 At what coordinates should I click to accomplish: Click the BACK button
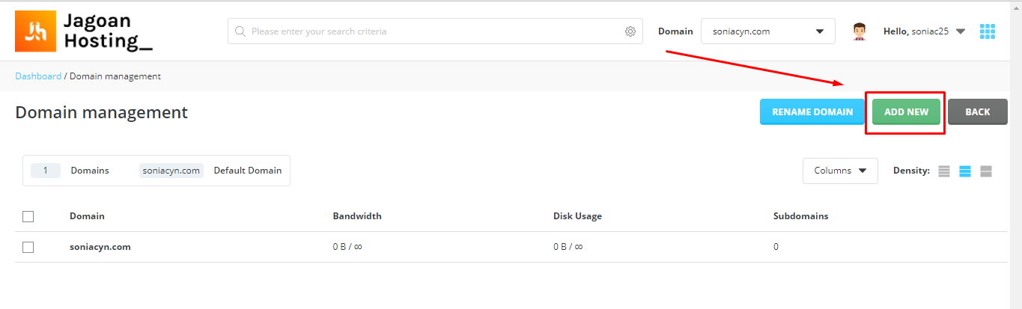pos(978,112)
